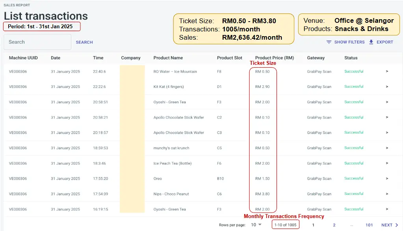Jump to page 101

(369, 225)
